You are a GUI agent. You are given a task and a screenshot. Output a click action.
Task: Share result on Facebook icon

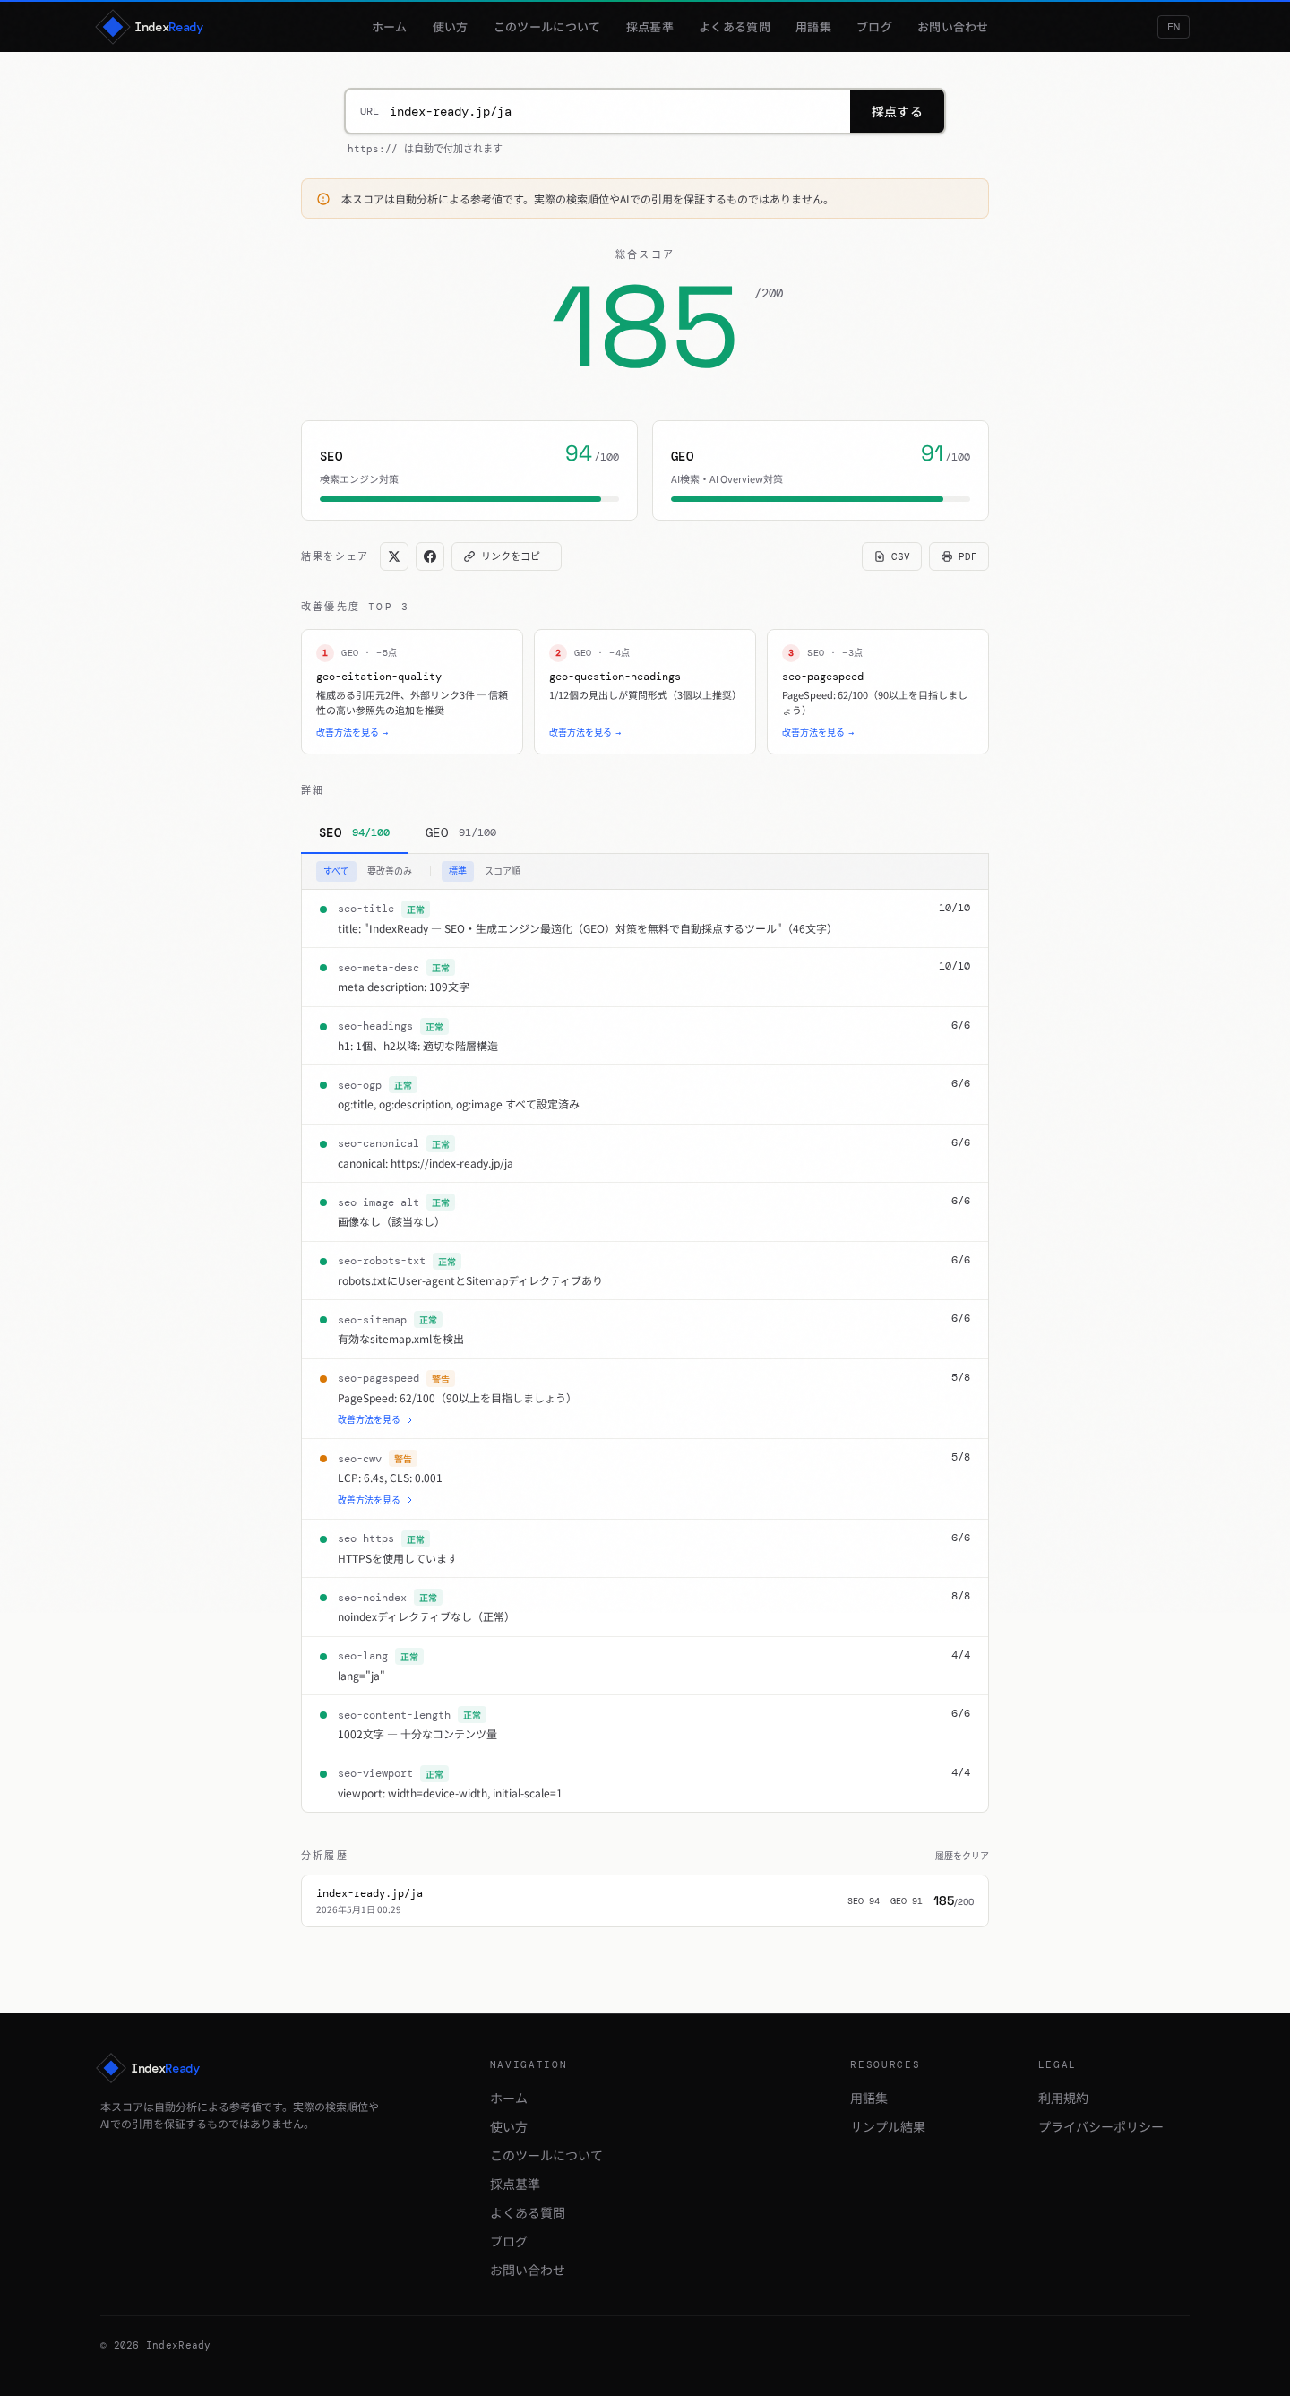coord(430,556)
